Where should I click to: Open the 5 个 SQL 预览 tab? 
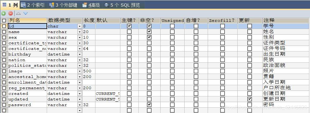click(122, 5)
